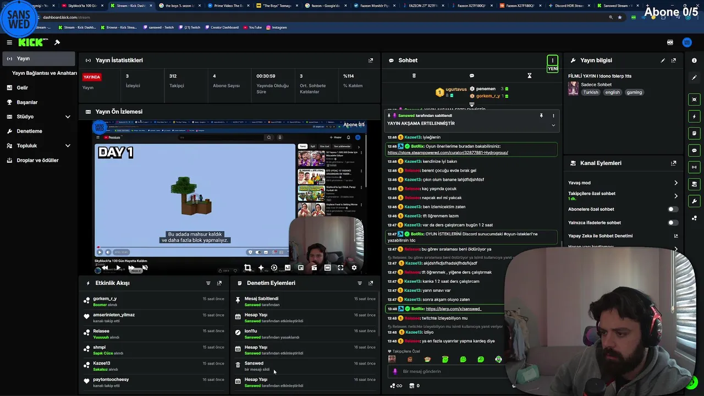The height and width of the screenshot is (396, 704).
Task: Click the Sadece Sohbet category thumbnail
Action: pos(573,88)
